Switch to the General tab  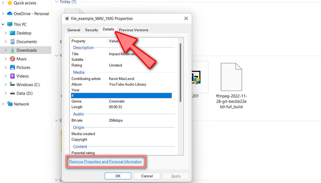click(74, 30)
